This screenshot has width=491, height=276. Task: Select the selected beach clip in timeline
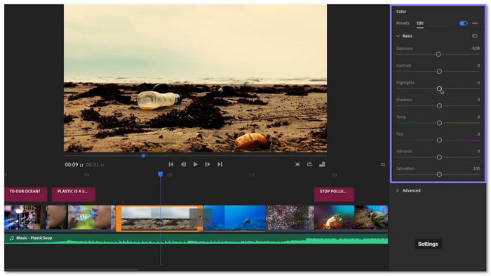(x=159, y=218)
